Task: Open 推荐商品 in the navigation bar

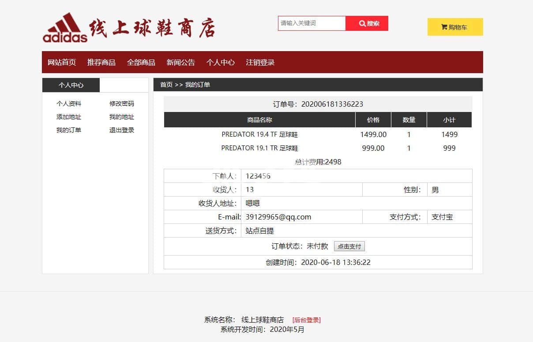Action: coord(101,63)
